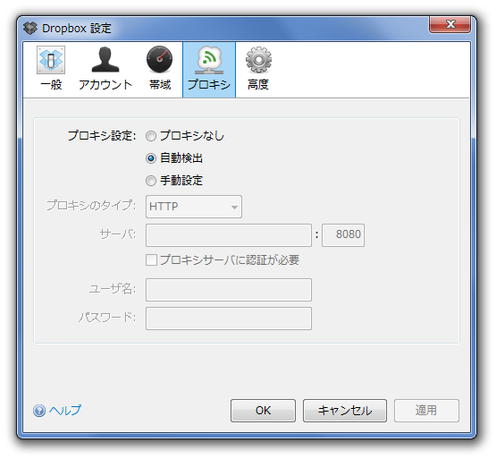The image size is (496, 459).
Task: Click the 適用 button
Action: tap(426, 411)
